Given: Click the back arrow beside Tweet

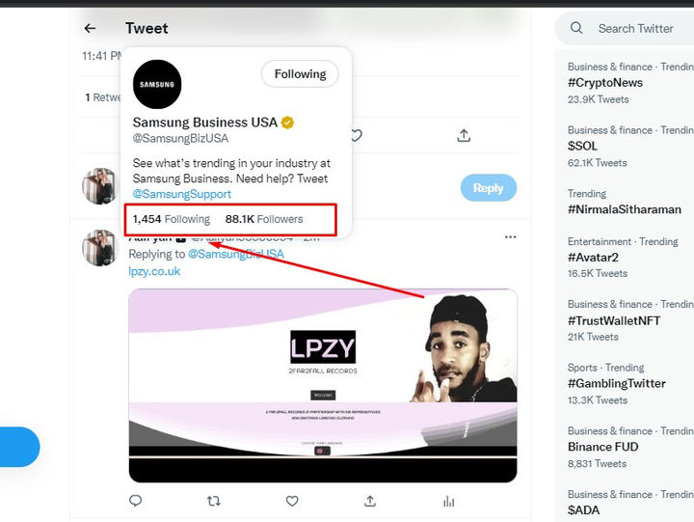Looking at the screenshot, I should coord(90,28).
